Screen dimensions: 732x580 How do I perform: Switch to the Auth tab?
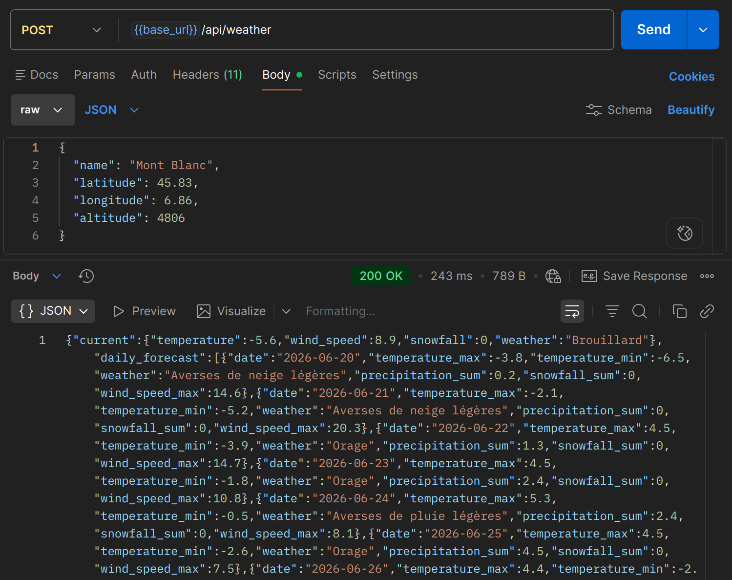click(144, 75)
